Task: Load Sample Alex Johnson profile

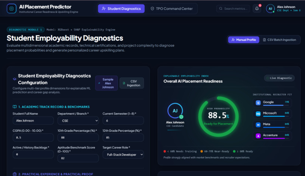Action: click(106, 83)
